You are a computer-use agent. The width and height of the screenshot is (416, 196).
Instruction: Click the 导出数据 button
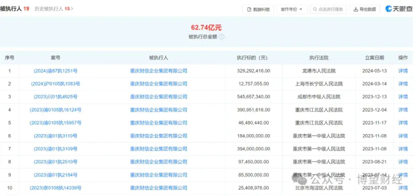click(364, 9)
